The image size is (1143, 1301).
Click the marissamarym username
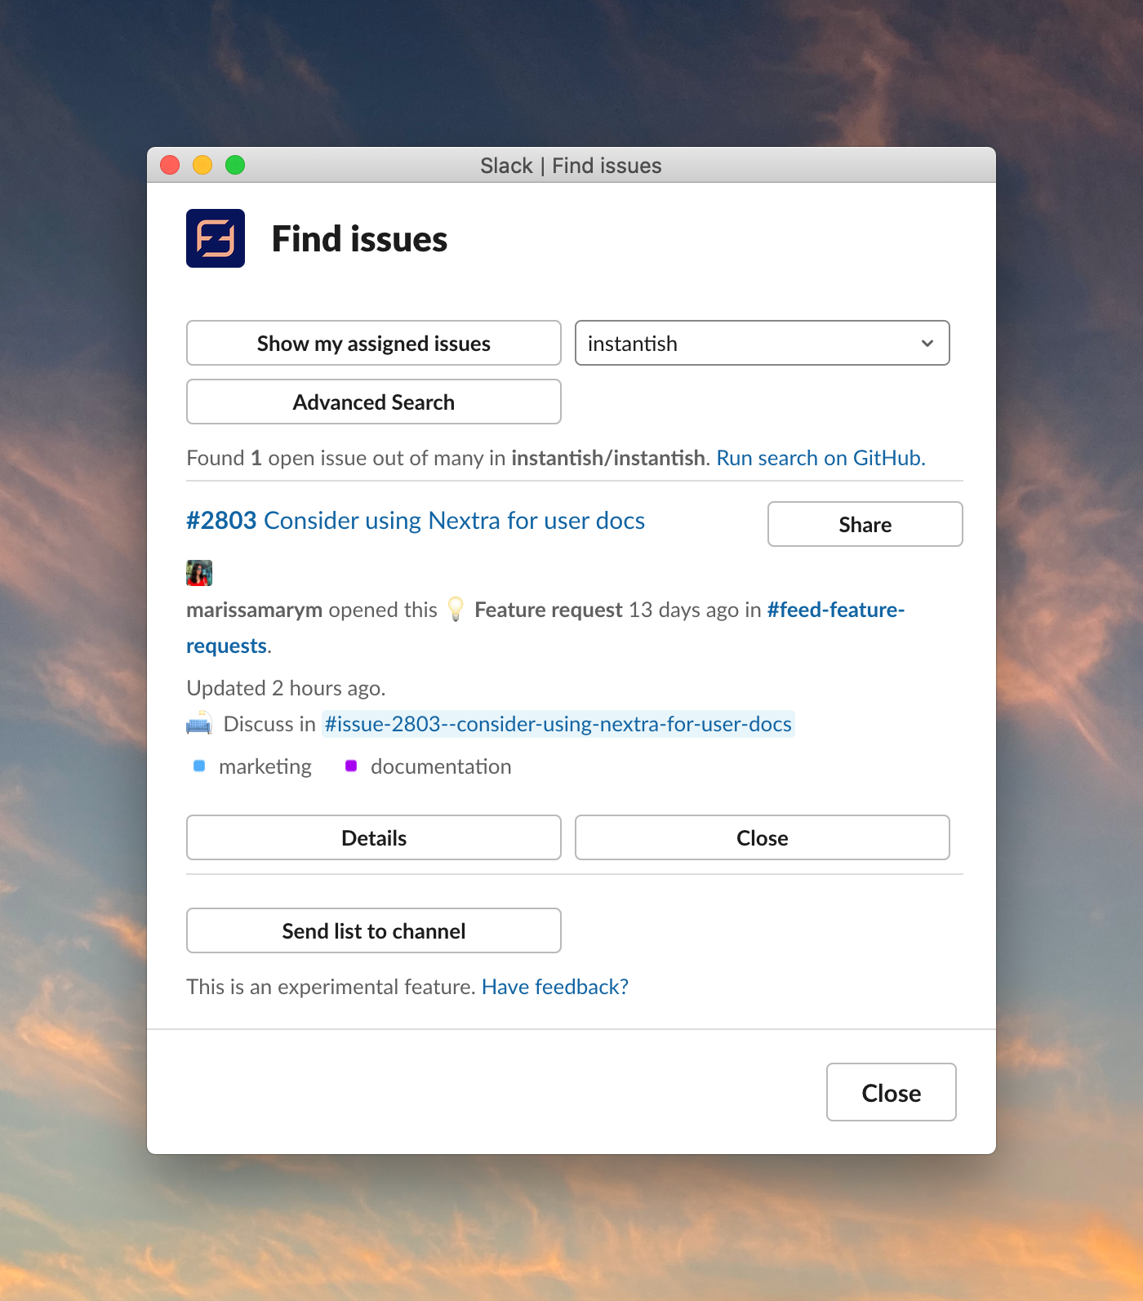tap(254, 610)
